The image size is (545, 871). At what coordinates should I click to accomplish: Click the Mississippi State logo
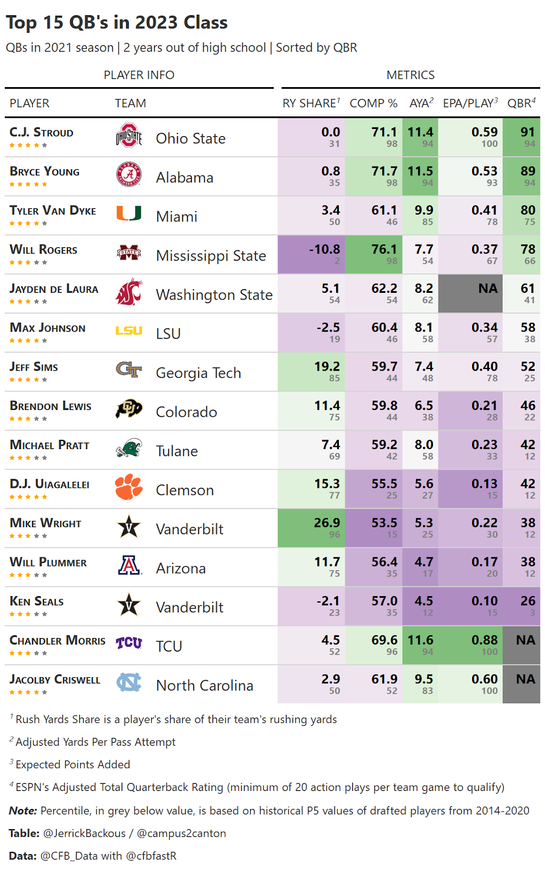click(x=129, y=253)
